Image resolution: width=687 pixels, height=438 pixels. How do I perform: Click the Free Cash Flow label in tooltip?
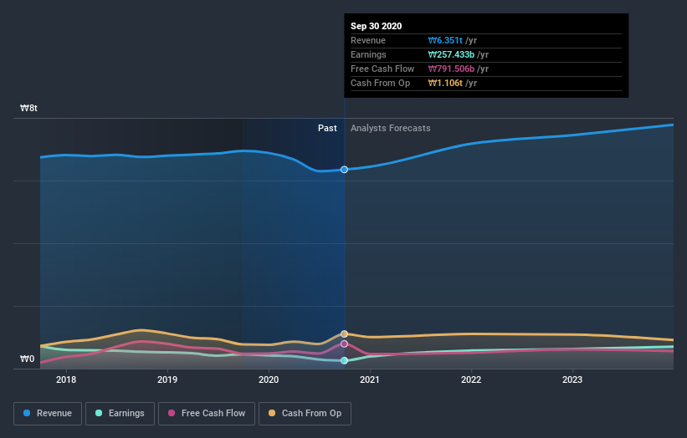(x=382, y=69)
